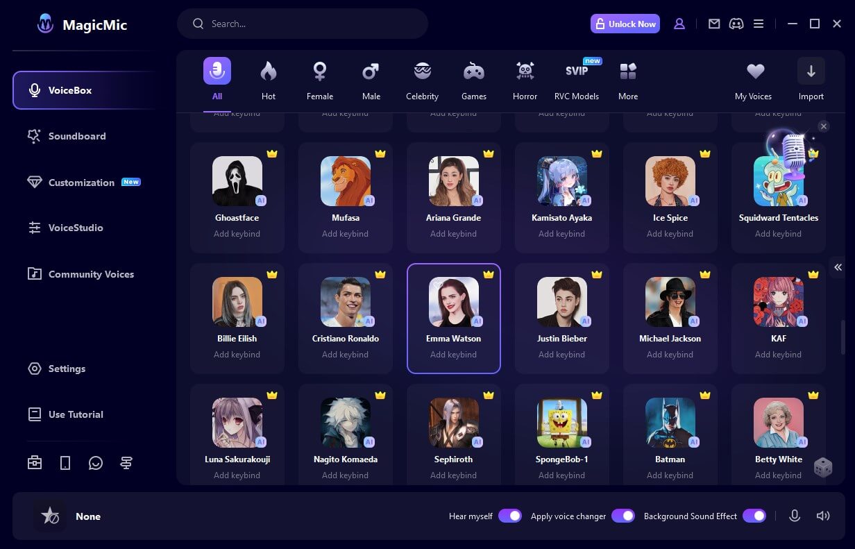Select the Billie Eilish voice thumbnail

pos(237,302)
